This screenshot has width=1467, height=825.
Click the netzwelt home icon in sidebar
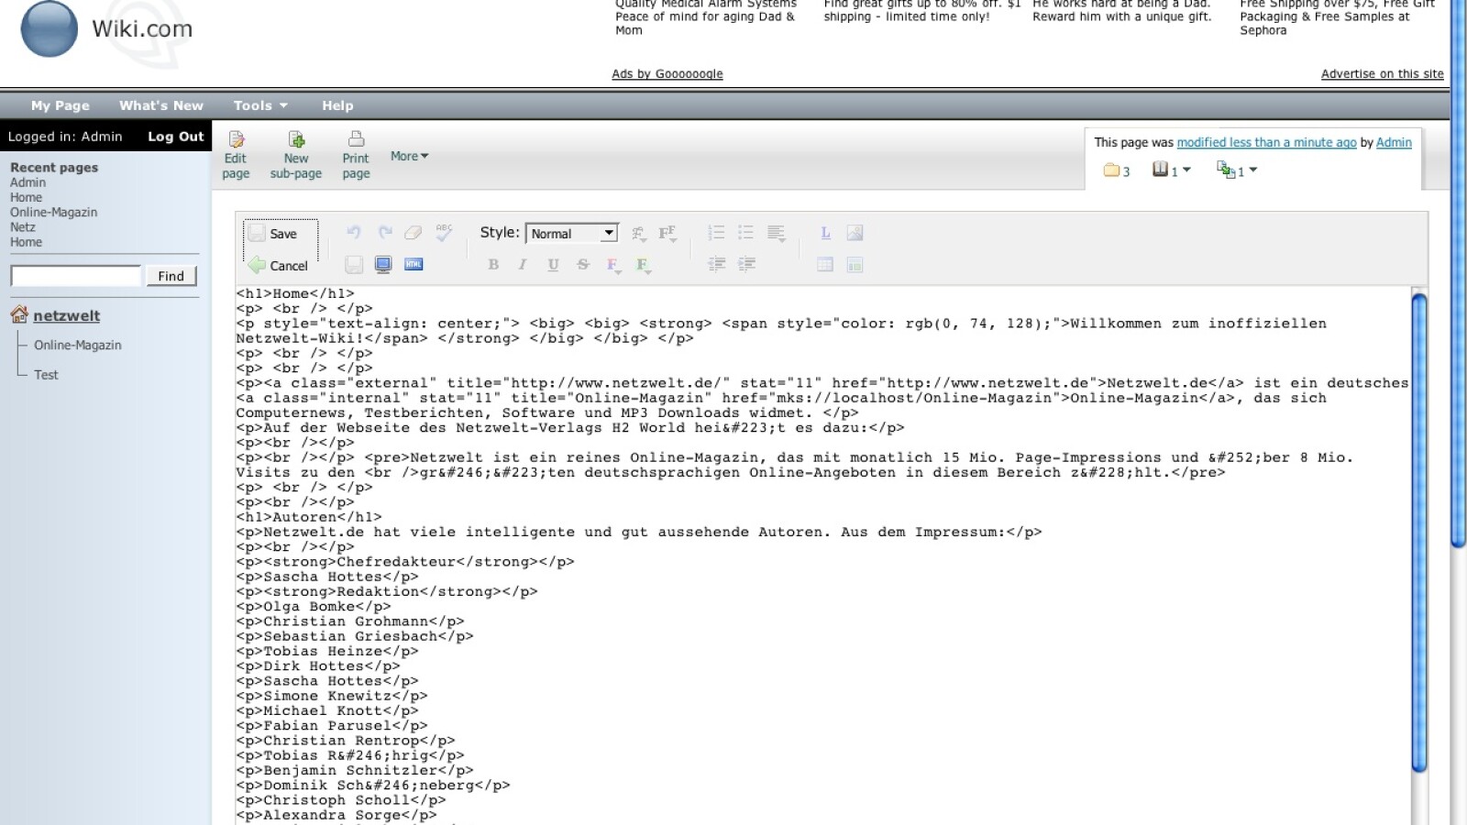[x=19, y=315]
